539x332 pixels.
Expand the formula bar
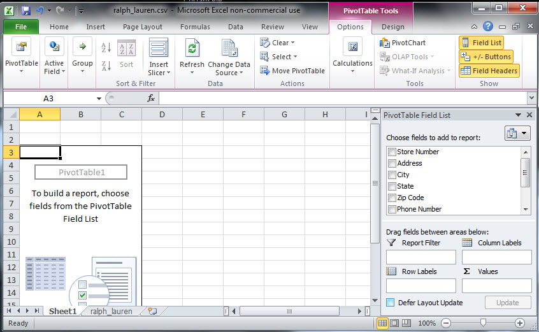(532, 98)
